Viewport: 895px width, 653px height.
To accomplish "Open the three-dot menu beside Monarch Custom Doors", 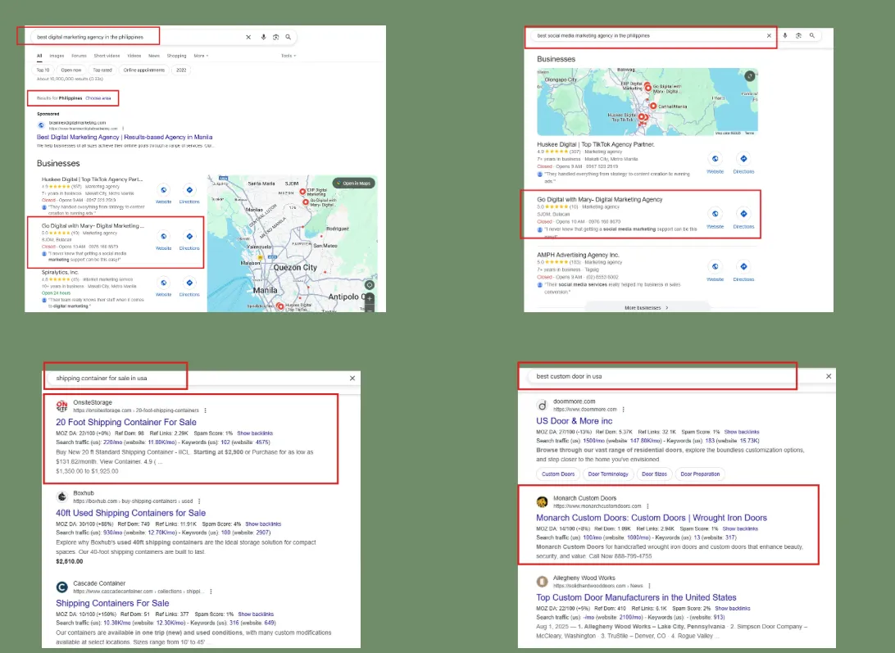I will [x=647, y=506].
